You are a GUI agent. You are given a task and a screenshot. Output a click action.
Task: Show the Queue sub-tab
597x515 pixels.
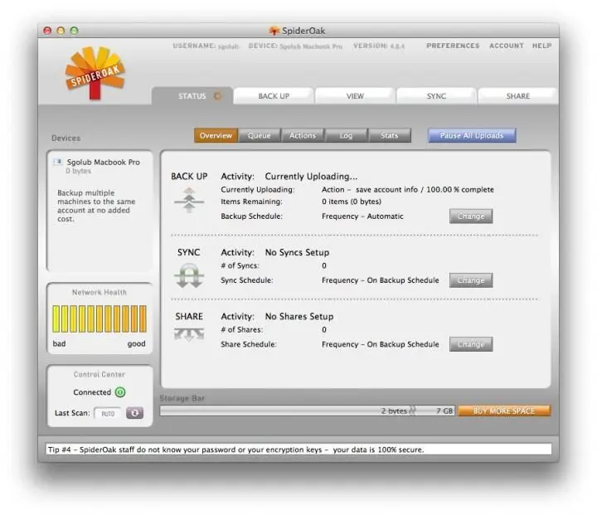tap(259, 136)
